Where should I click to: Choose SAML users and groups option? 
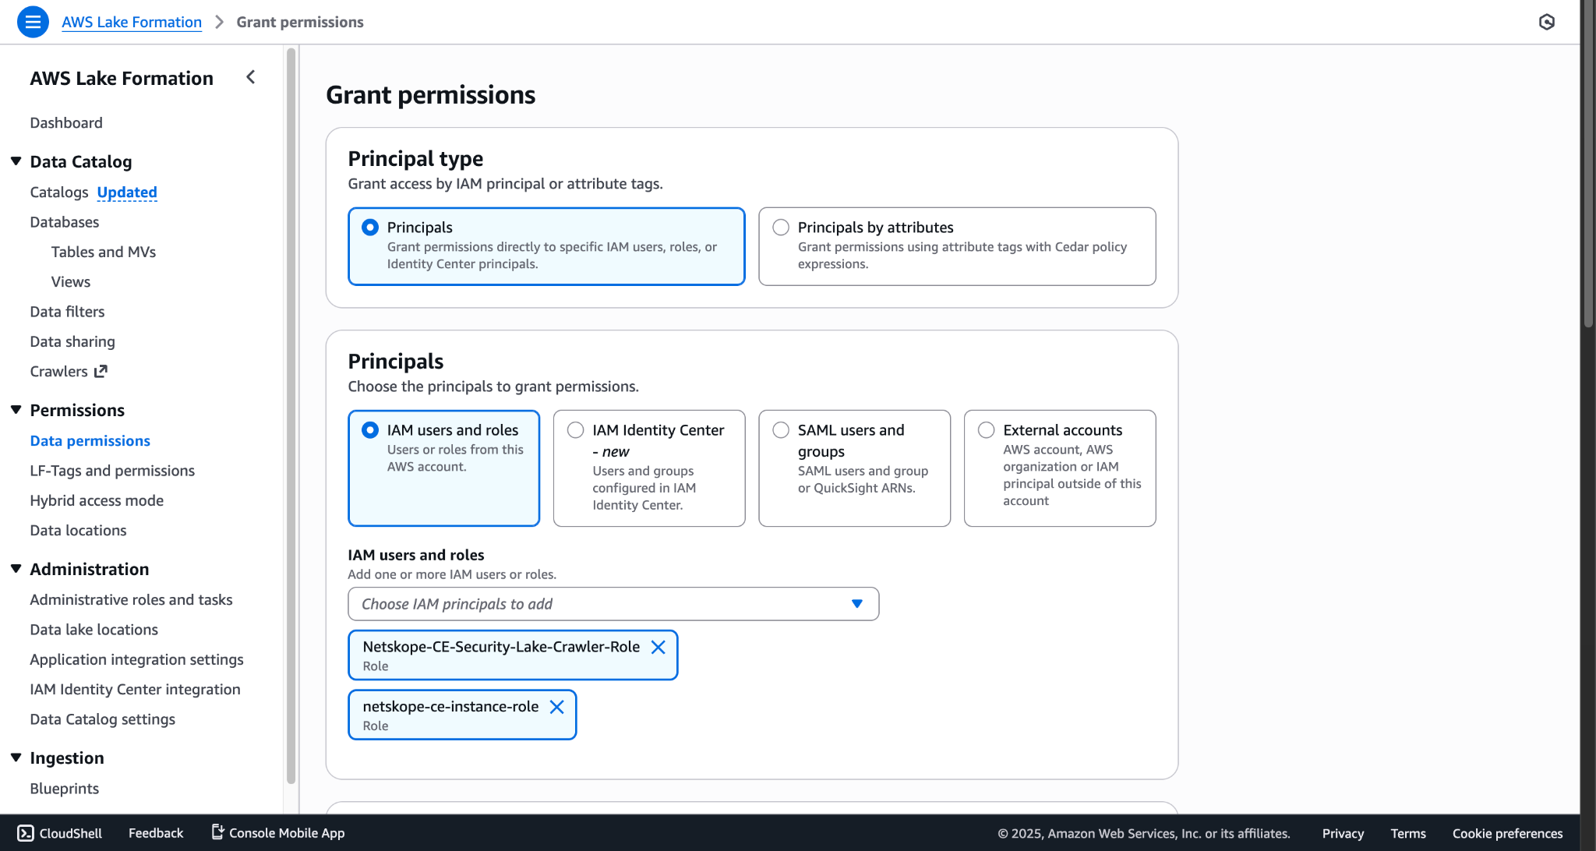click(x=854, y=468)
